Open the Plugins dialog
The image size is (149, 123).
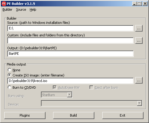[25, 115]
